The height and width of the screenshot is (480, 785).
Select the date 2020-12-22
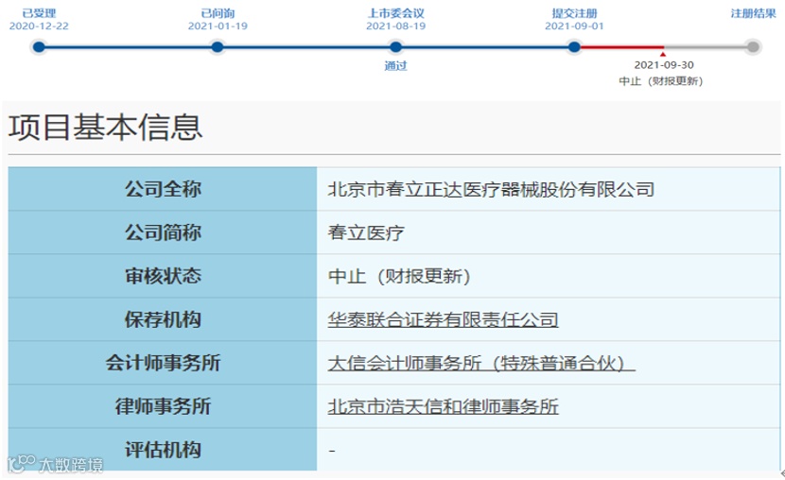coord(39,26)
